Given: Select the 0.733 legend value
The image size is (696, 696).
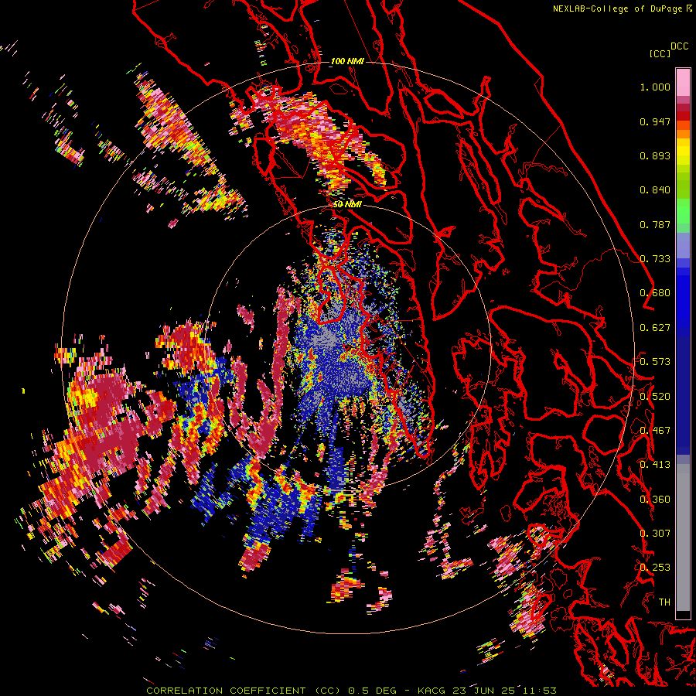Looking at the screenshot, I should point(655,259).
